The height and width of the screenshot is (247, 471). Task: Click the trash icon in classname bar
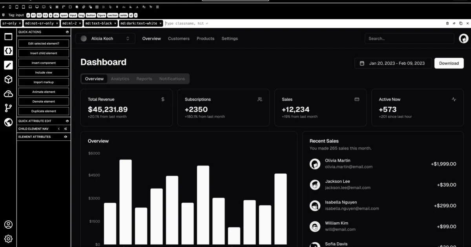tap(447, 24)
